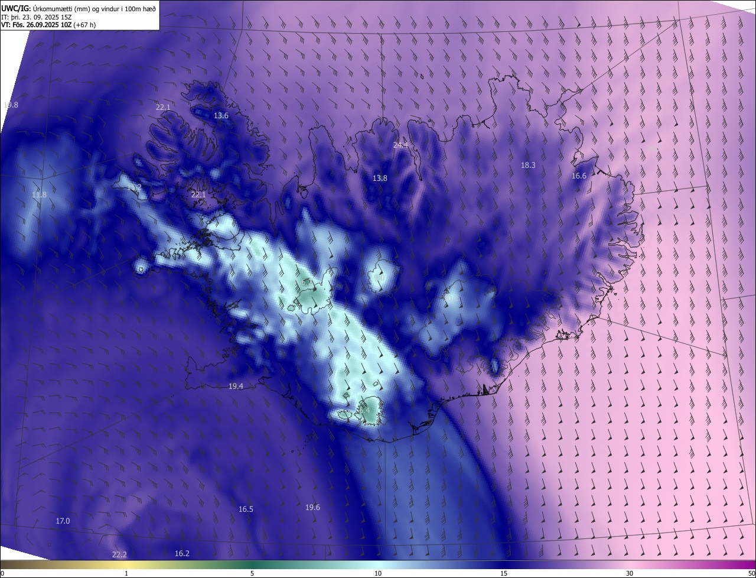Click the 17.0 value label
Viewport: 756px width, 578px height.
[x=63, y=521]
